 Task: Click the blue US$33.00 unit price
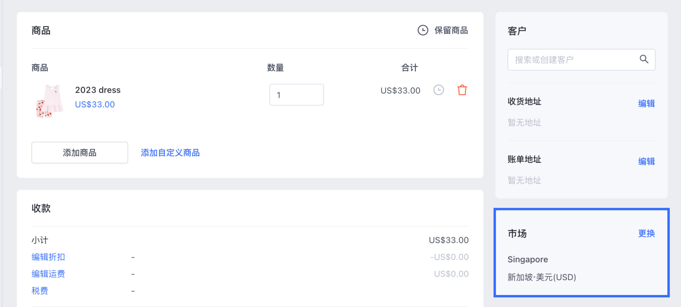(x=95, y=105)
